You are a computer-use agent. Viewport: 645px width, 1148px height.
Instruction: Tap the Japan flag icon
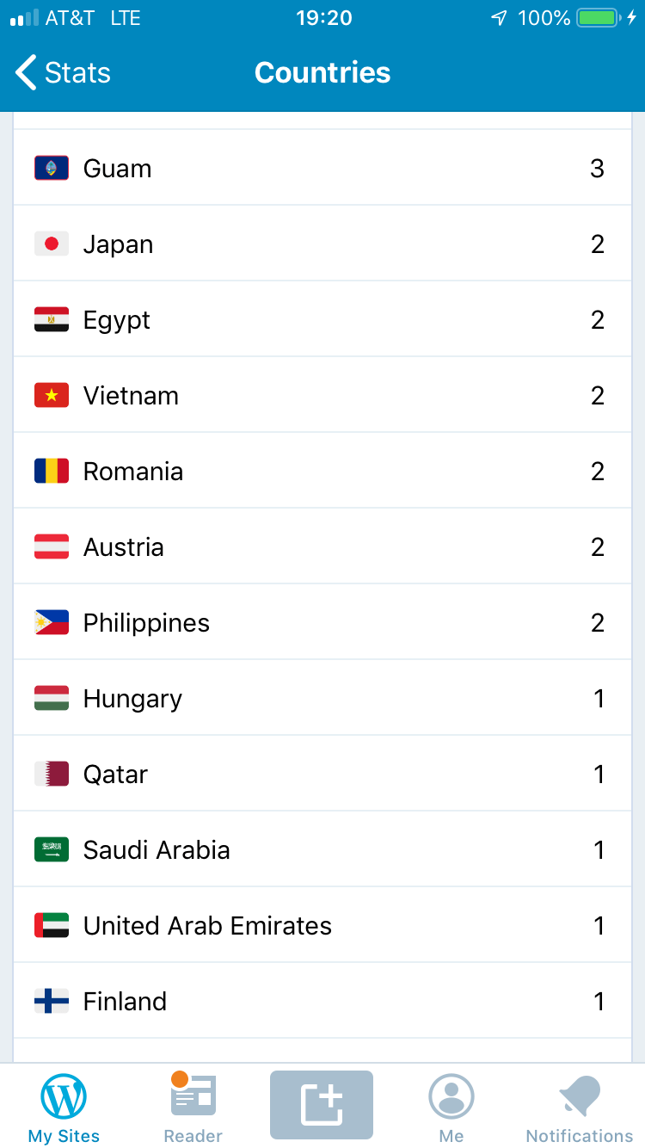click(52, 244)
